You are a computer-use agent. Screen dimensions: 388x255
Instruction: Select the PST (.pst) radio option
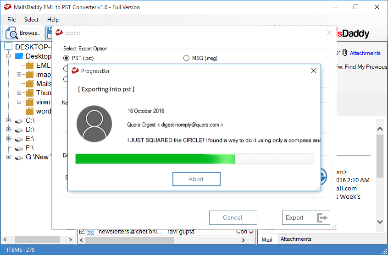[x=66, y=58]
